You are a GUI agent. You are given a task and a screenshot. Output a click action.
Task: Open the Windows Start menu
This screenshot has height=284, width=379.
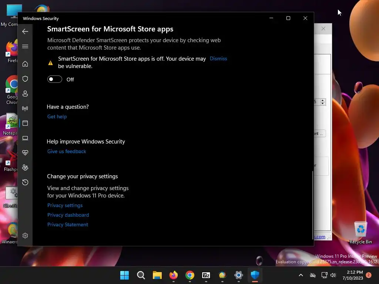click(x=124, y=275)
